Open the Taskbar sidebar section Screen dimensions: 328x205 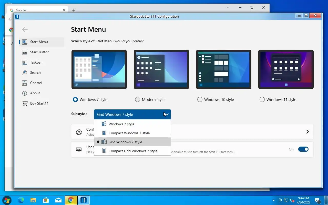[42, 63]
